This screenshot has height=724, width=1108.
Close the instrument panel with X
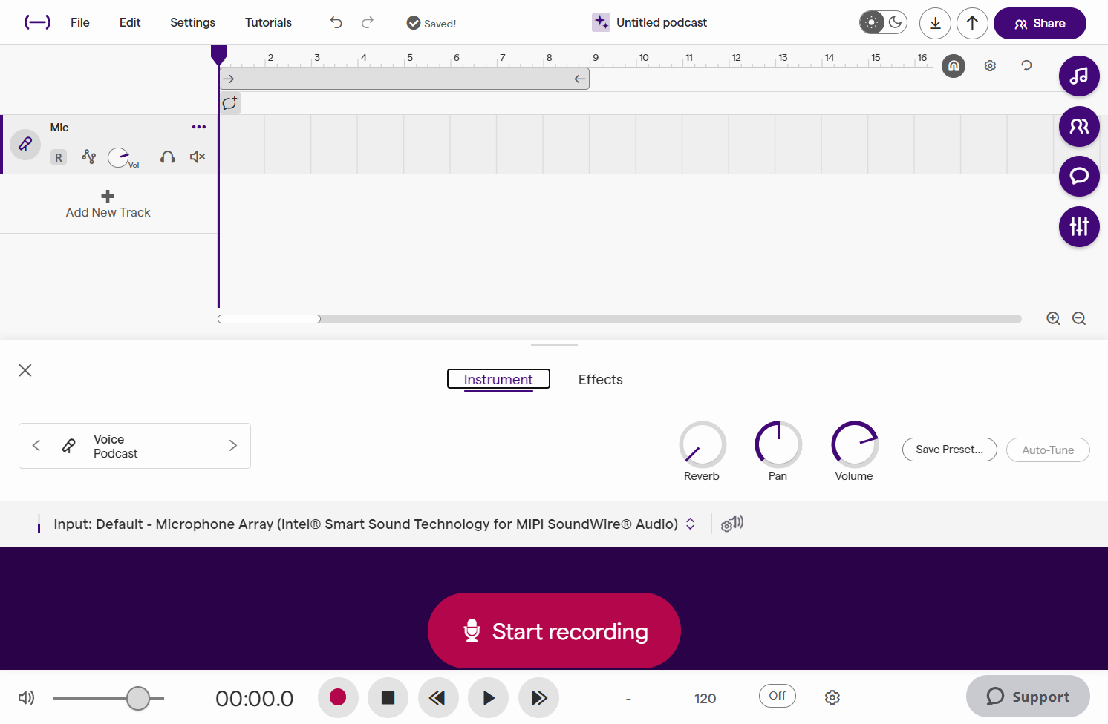[x=25, y=370]
